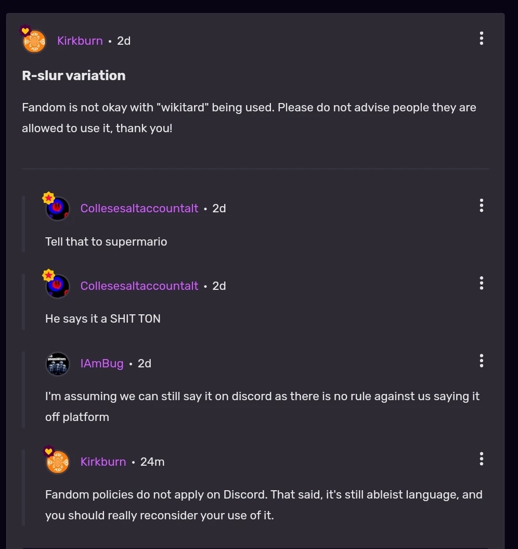Show more options for Kirkburn's 24m reply
The height and width of the screenshot is (549, 518).
coord(482,459)
